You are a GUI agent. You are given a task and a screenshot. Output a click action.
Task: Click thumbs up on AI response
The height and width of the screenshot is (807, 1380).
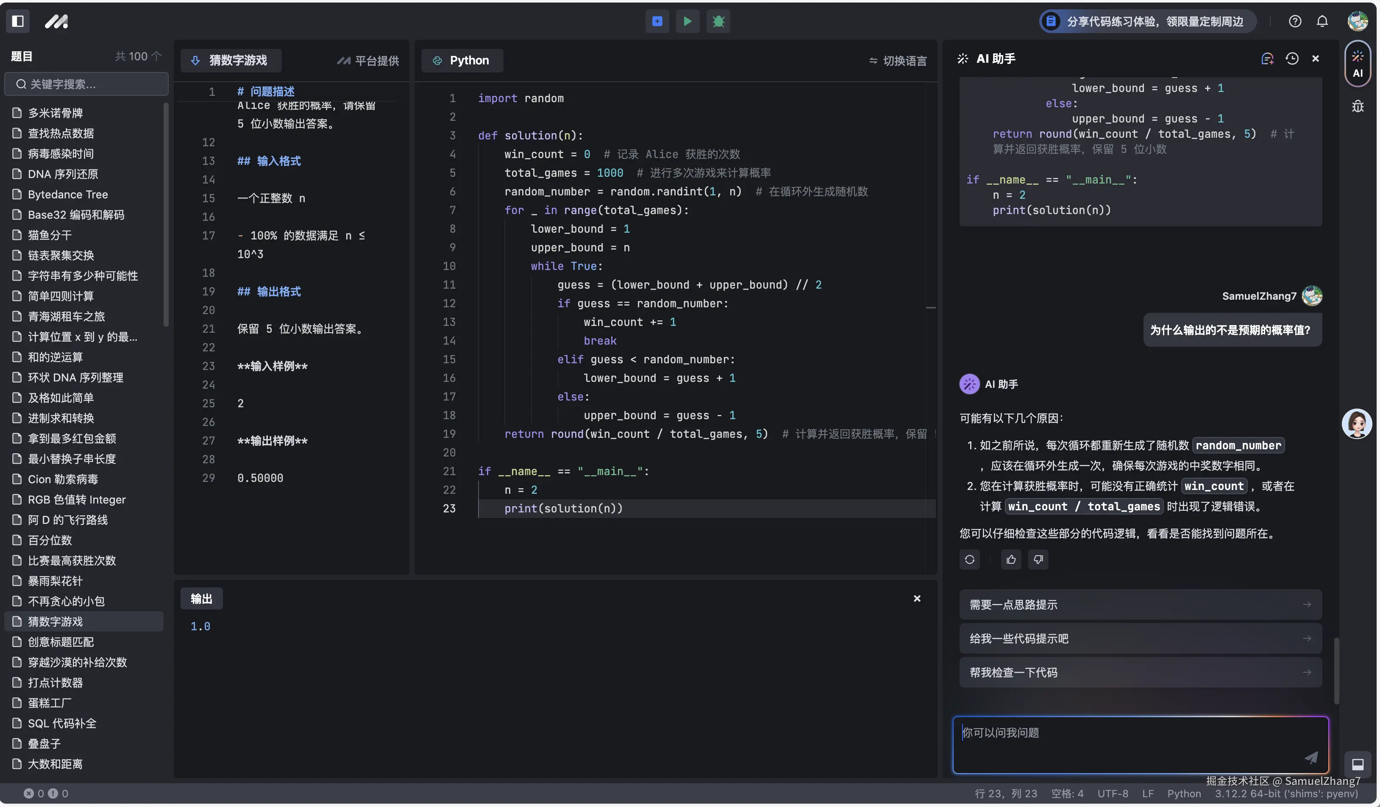[1011, 559]
